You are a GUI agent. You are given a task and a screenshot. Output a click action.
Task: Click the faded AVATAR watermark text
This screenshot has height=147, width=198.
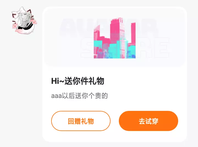(109, 25)
